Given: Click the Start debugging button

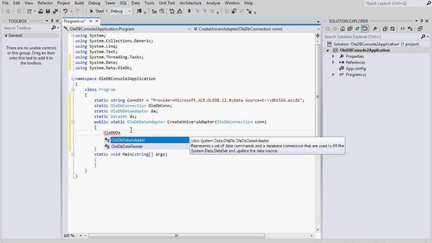Looking at the screenshot, I should 97,11.
